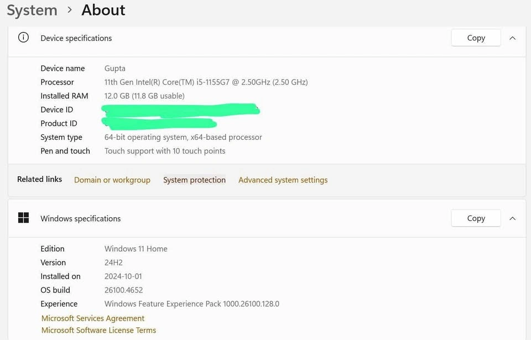Copy the Windows specifications
The height and width of the screenshot is (340, 531).
click(x=476, y=218)
